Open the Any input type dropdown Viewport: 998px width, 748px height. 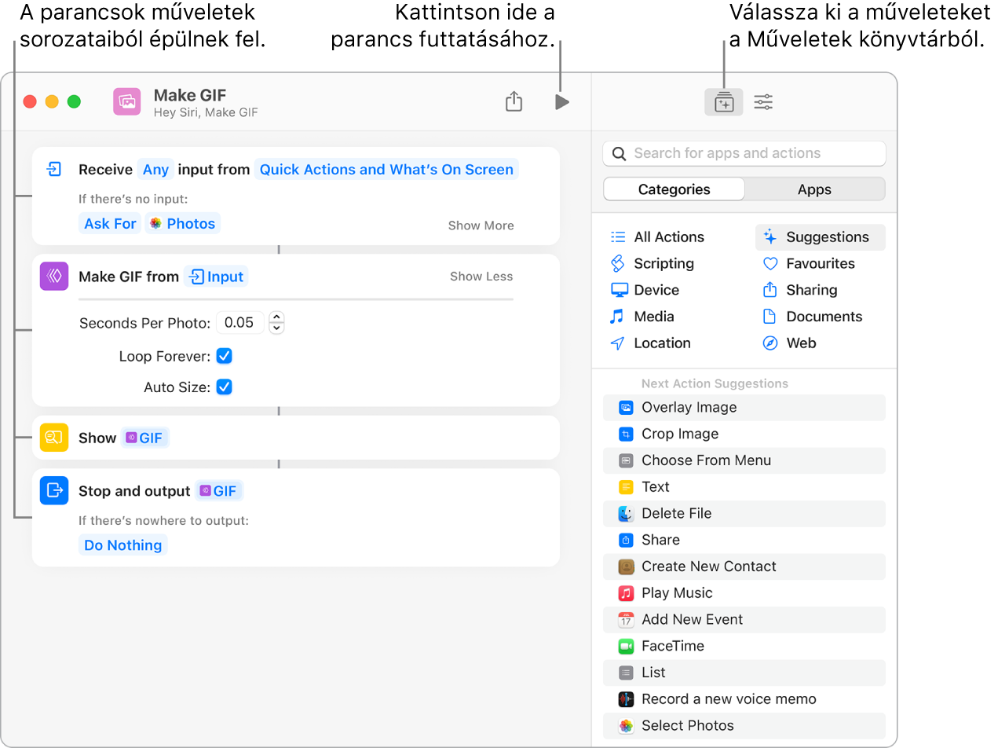[155, 170]
